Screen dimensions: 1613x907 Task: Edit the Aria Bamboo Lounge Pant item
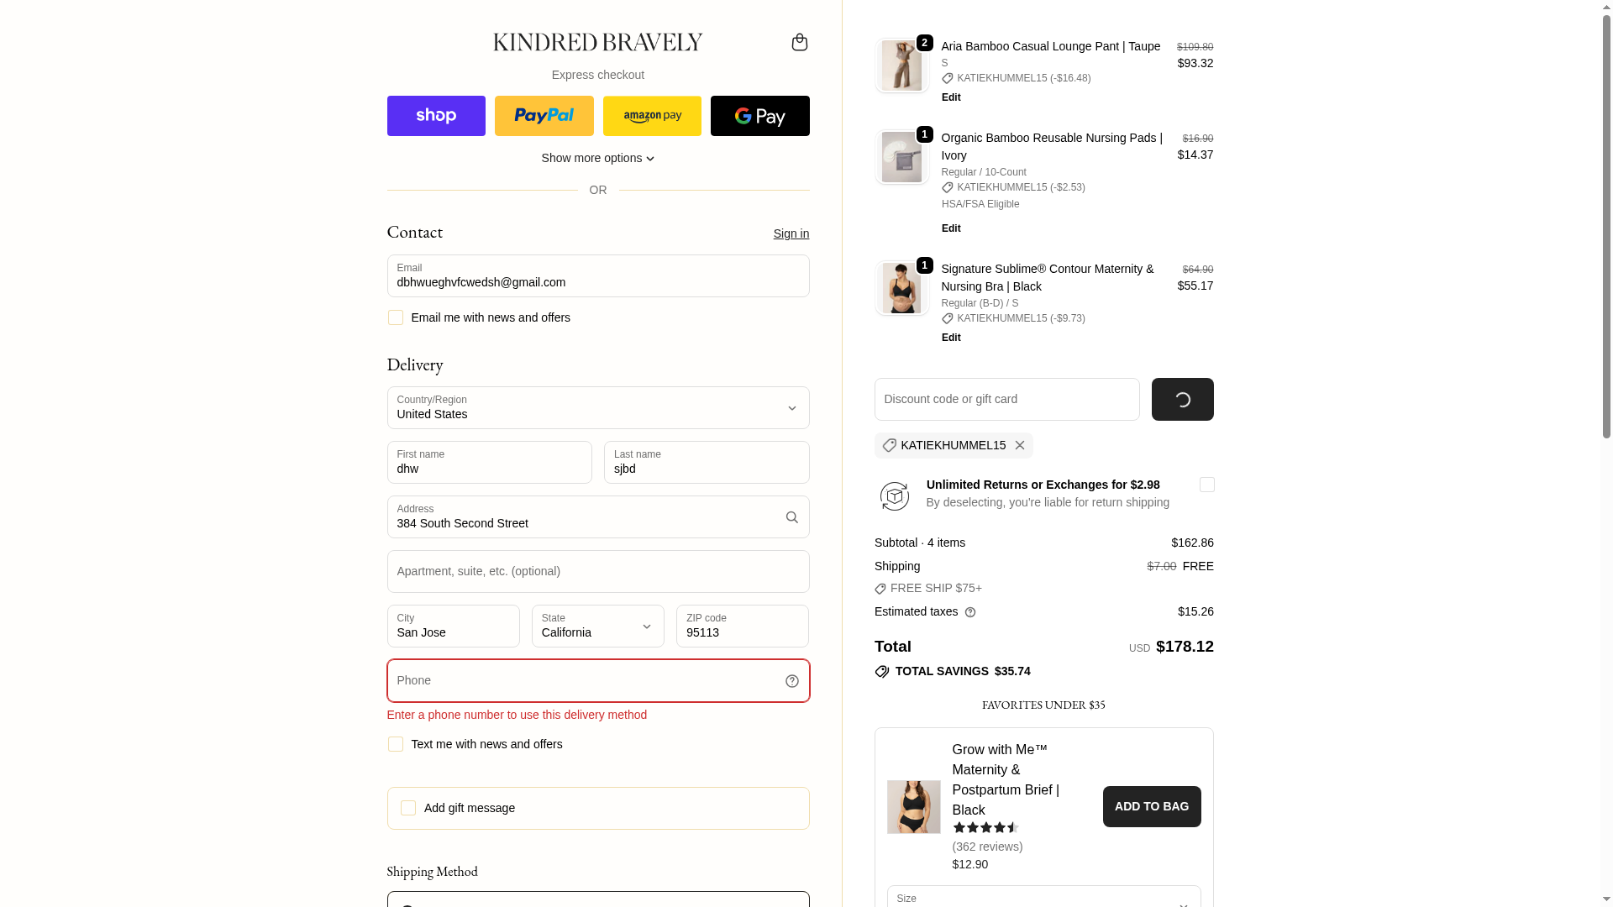951,97
